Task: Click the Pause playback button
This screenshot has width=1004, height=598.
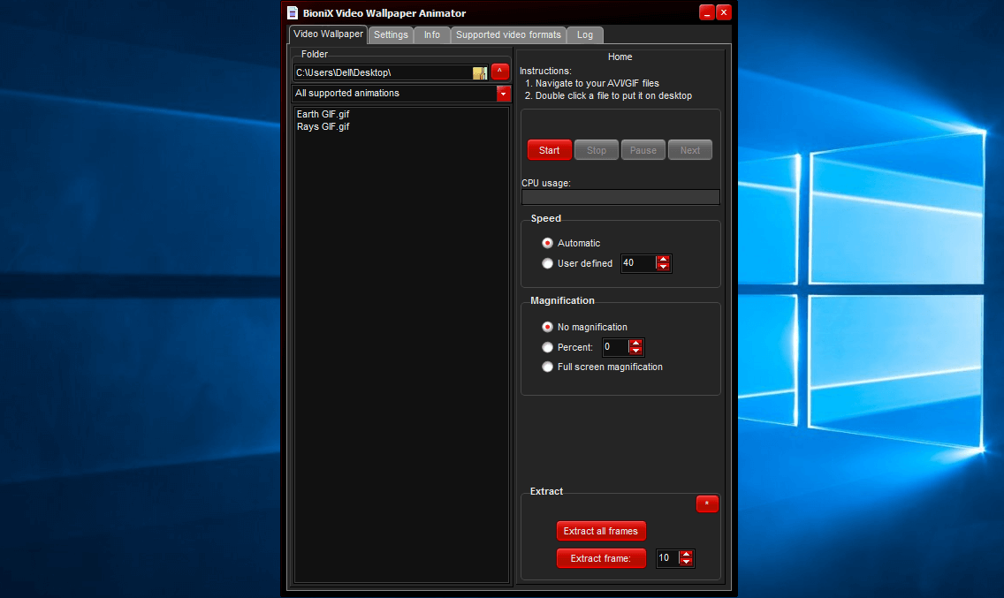Action: click(x=643, y=149)
